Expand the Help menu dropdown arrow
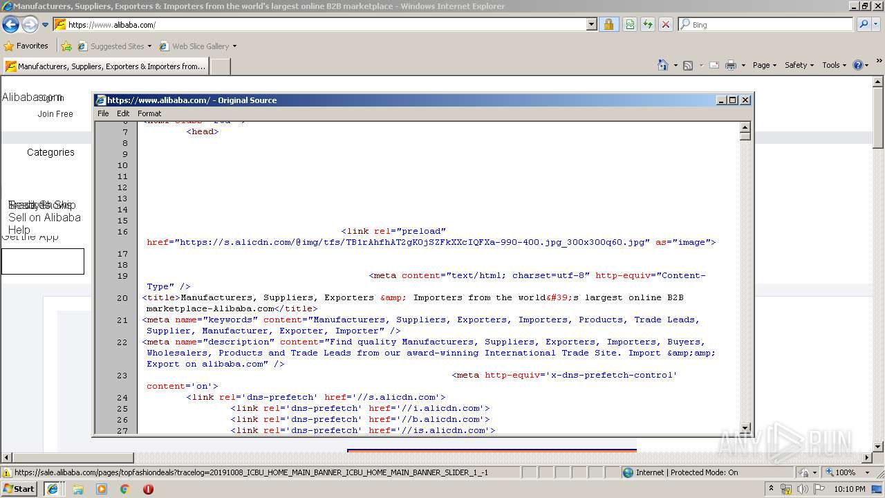885x498 pixels. (x=867, y=65)
